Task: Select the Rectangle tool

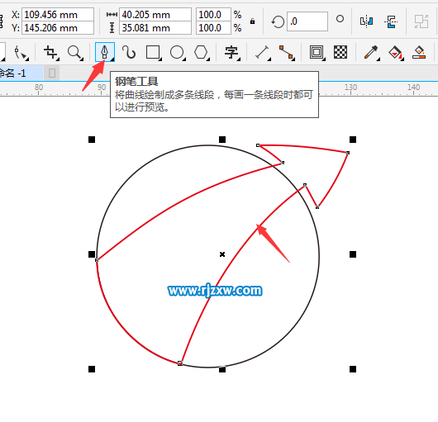Action: pyautogui.click(x=154, y=53)
